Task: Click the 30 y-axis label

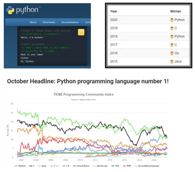Action: [x=12, y=104]
